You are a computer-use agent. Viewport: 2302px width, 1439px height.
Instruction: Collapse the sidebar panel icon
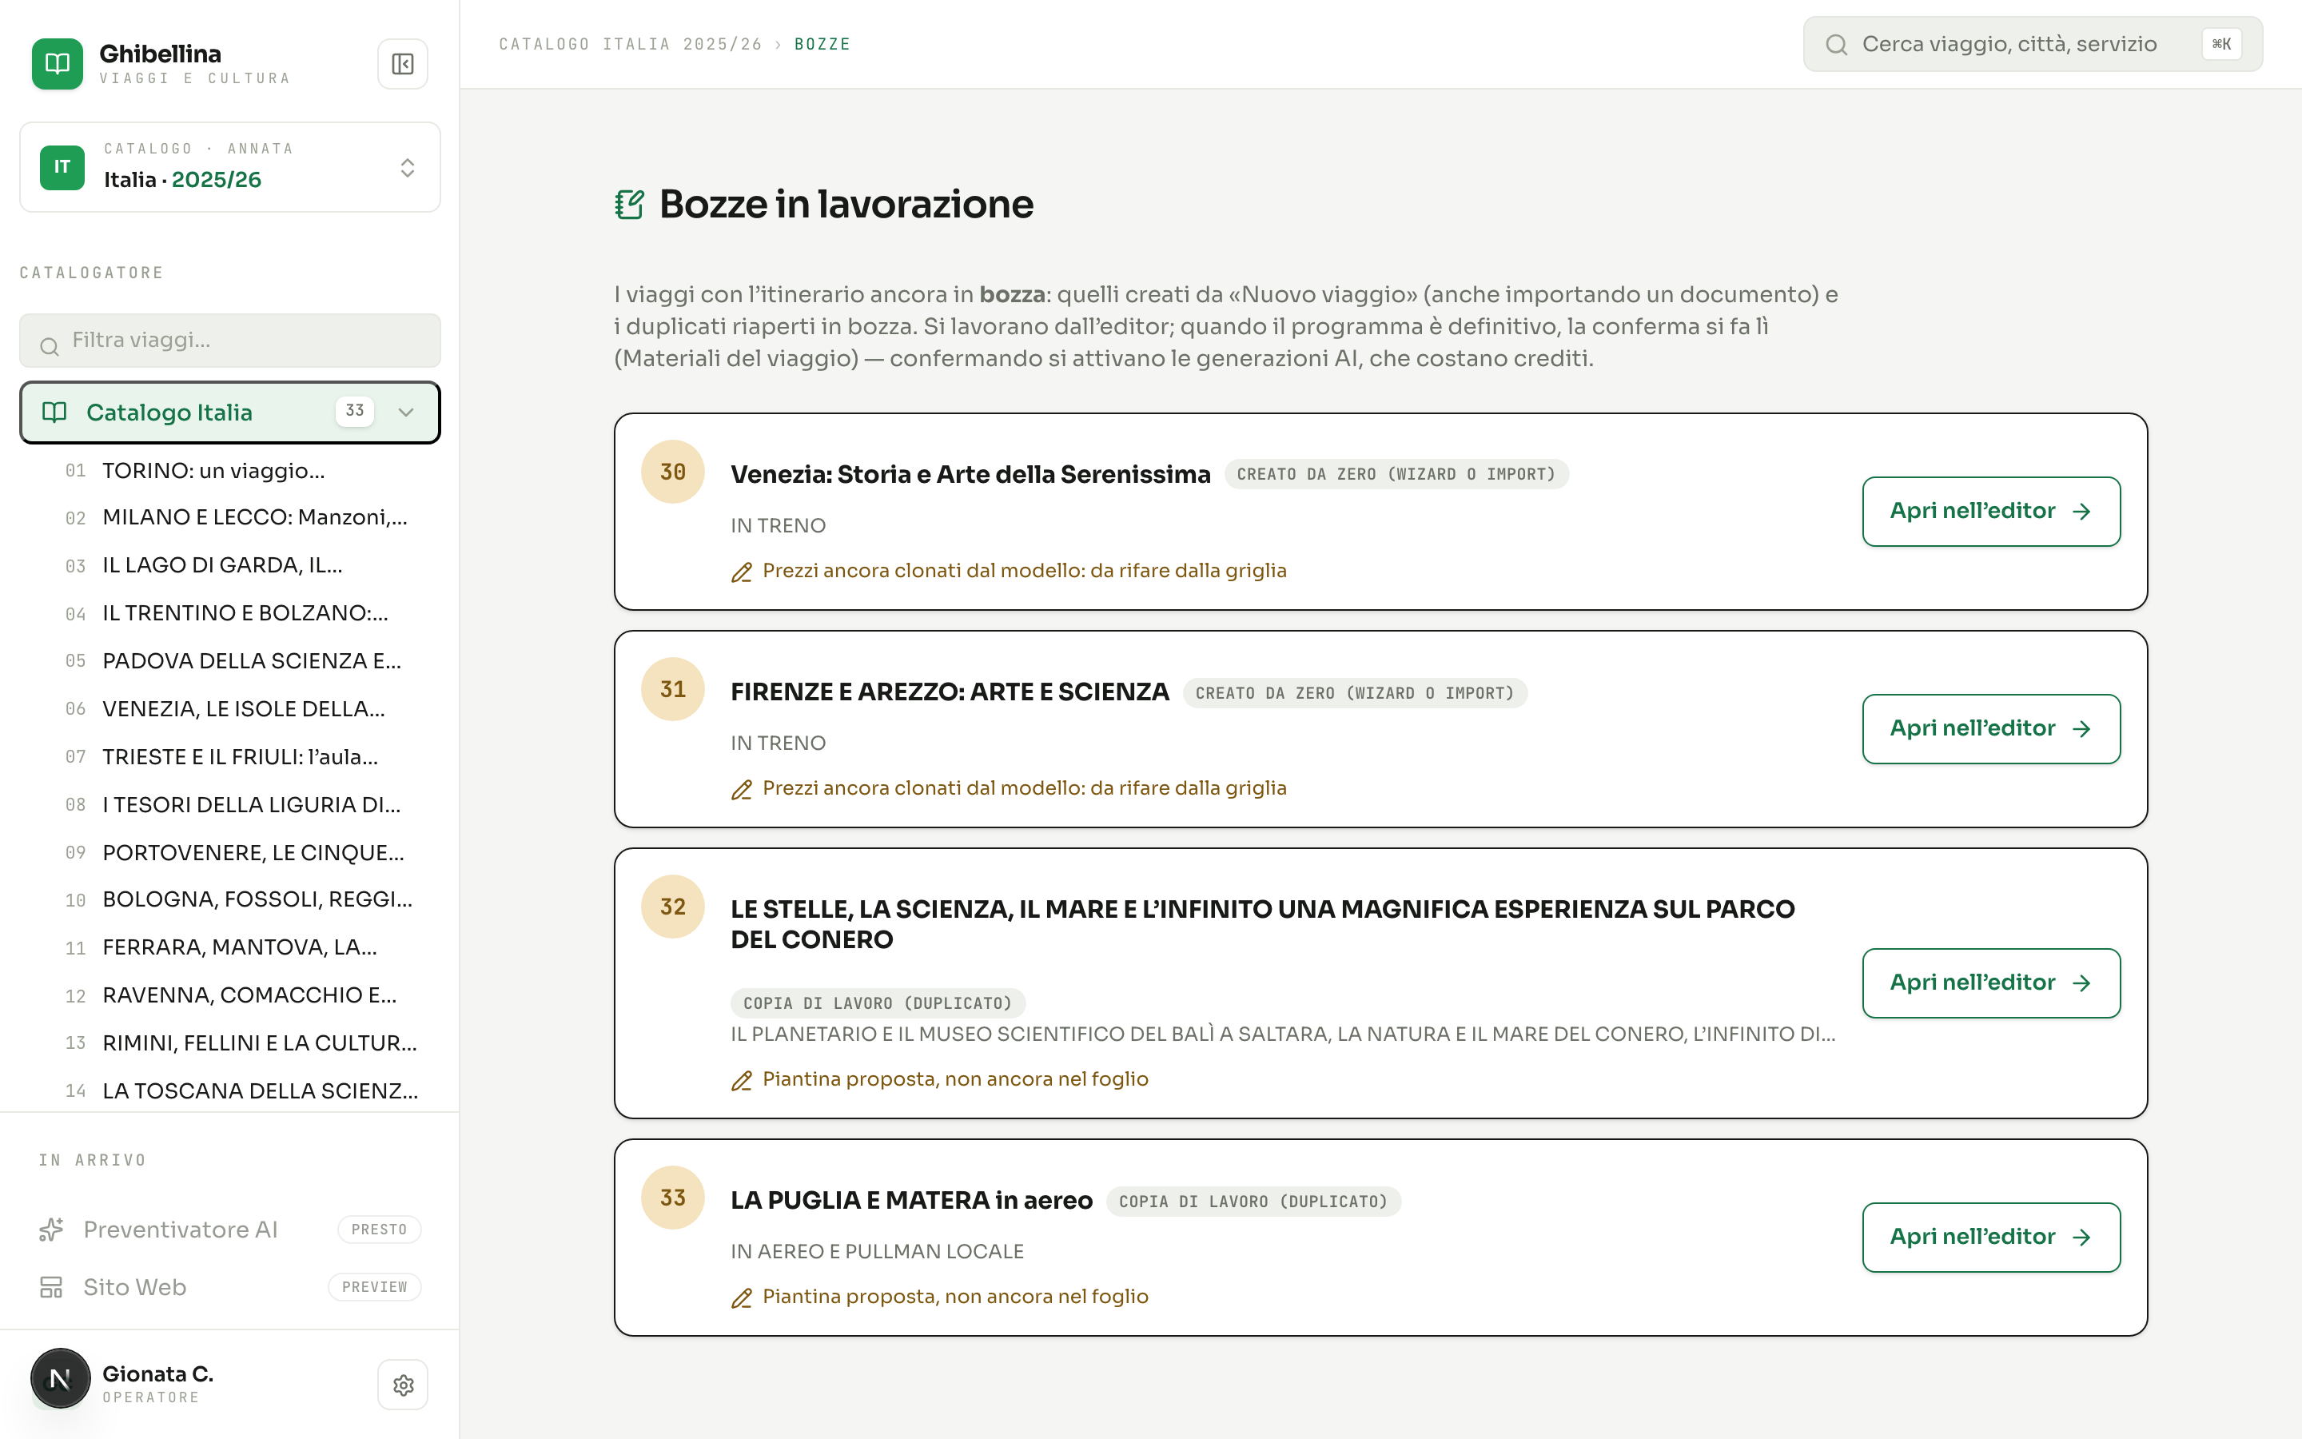[x=402, y=64]
